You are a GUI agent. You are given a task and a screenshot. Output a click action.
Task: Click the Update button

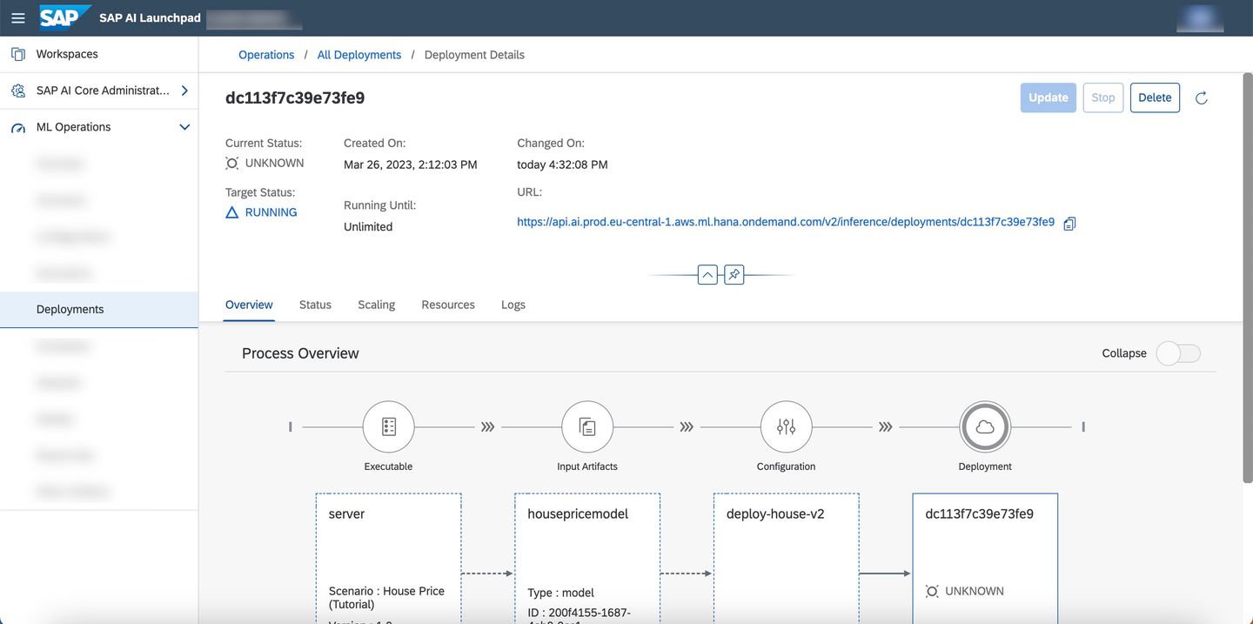1049,97
